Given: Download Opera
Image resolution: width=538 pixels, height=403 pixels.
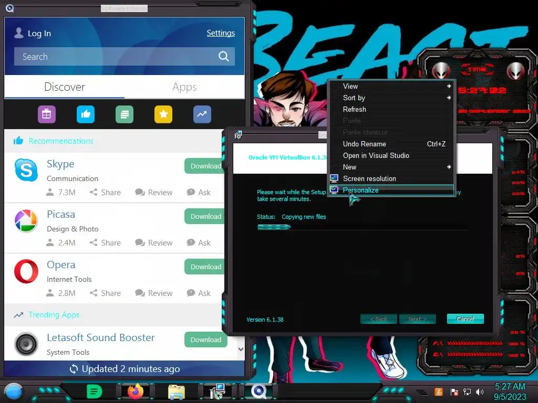Looking at the screenshot, I should click(205, 267).
